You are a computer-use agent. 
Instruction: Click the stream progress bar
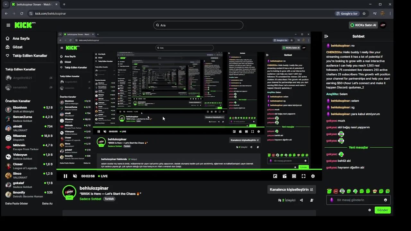(x=189, y=169)
